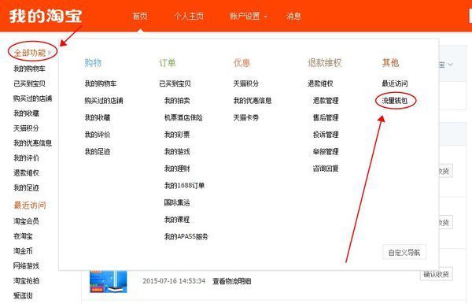The width and height of the screenshot is (472, 304).
Task: Open 淘宝抢拍 under 最近访问
Action: coord(26,281)
